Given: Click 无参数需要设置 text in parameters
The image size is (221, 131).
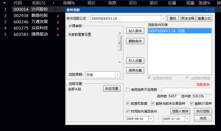Looking at the screenshot, I should pyautogui.click(x=80, y=34).
